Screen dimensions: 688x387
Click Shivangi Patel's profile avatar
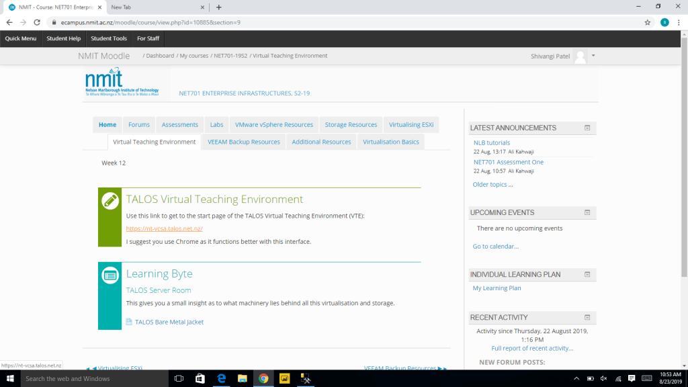pos(580,56)
